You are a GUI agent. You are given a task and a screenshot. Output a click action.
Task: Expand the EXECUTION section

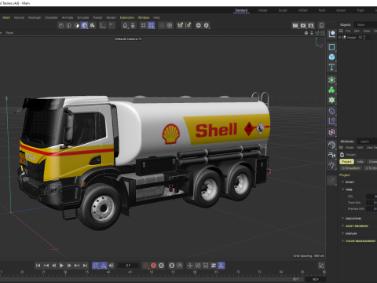353,219
